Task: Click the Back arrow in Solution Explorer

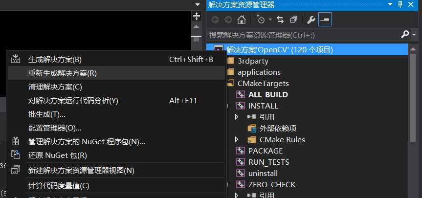Action: (x=215, y=20)
